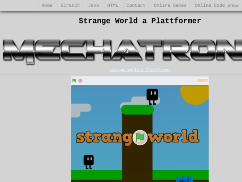Viewport: 242px width, 182px height.
Task: Click the black character on the green platform
Action: [x=152, y=97]
